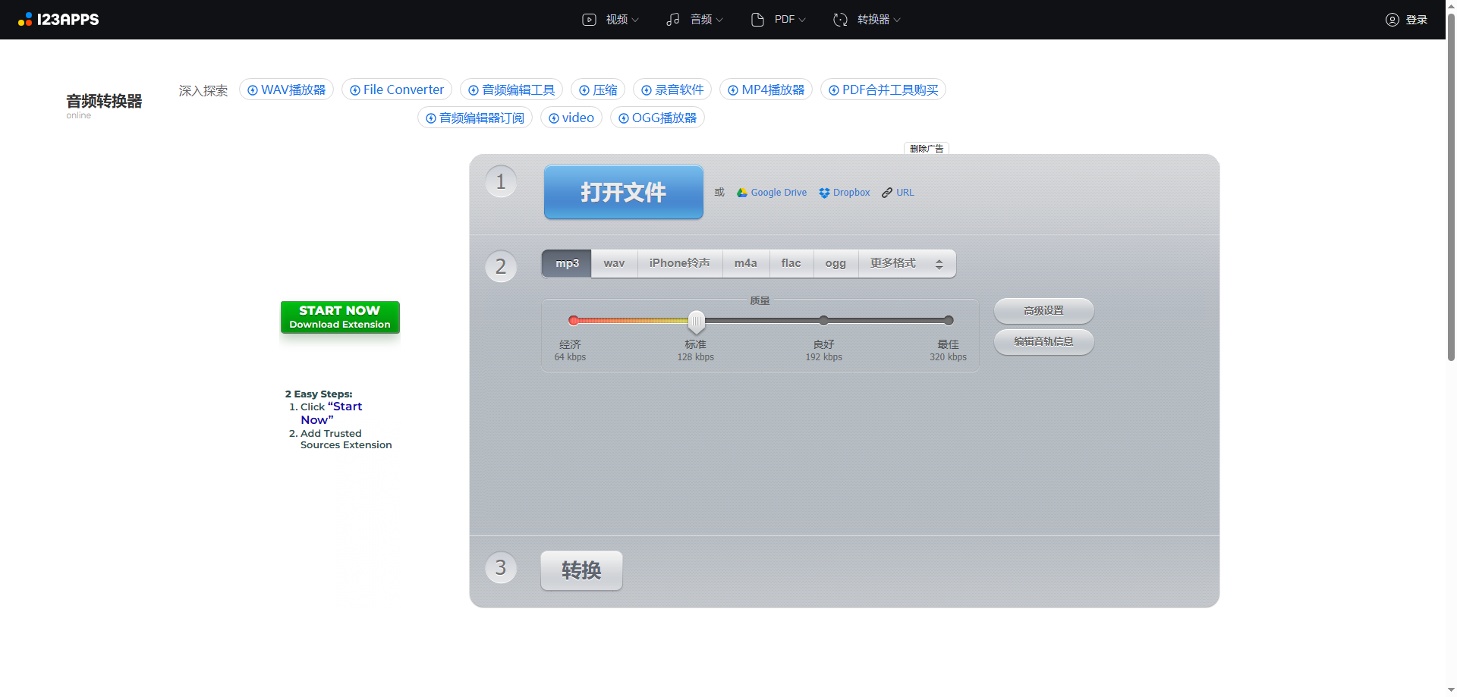Click the audio music note icon
The height and width of the screenshot is (697, 1457).
click(673, 20)
